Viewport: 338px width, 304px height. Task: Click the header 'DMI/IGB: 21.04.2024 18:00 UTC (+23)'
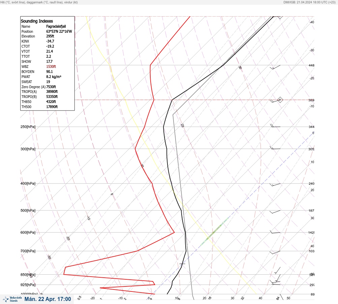tap(309, 2)
